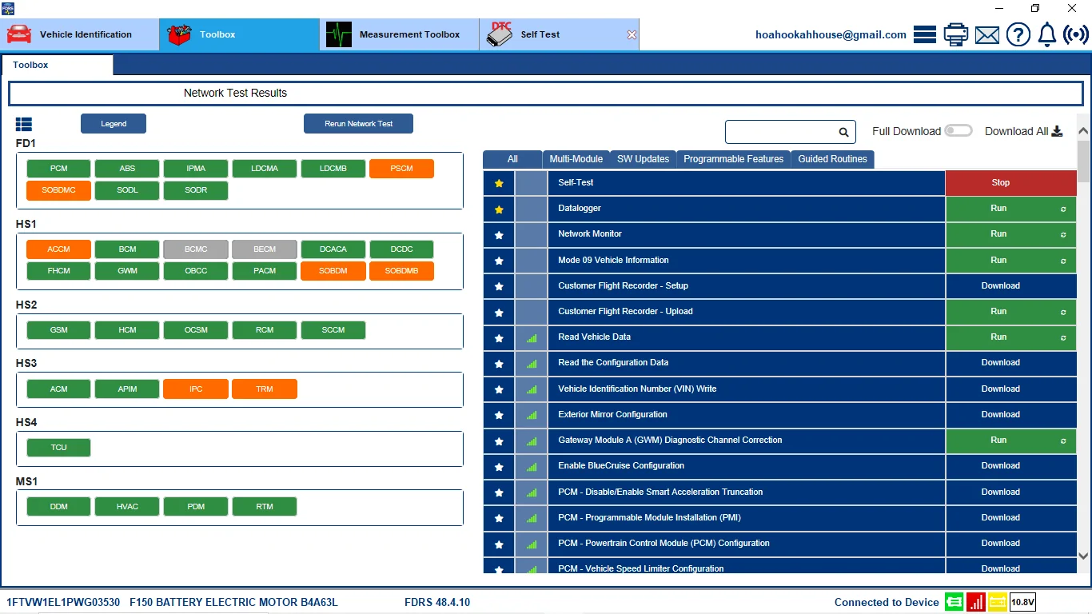
Task: Select the orange ACCM module
Action: pyautogui.click(x=58, y=249)
